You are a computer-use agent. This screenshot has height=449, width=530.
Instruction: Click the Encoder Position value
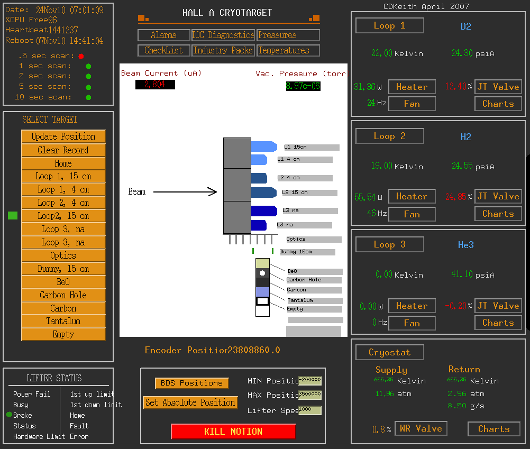point(254,350)
